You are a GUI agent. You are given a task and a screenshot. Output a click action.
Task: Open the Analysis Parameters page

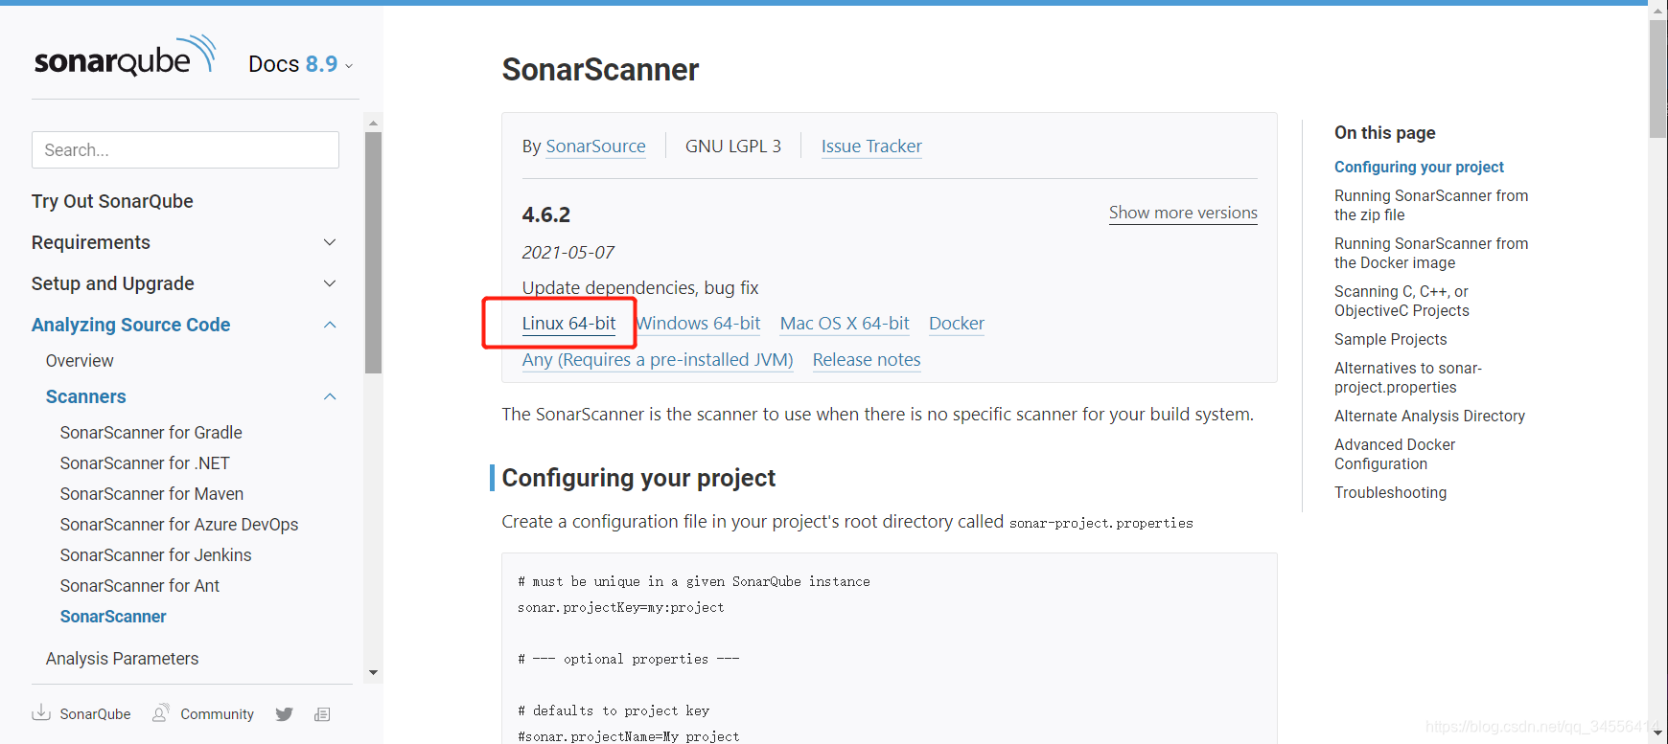[x=122, y=658]
